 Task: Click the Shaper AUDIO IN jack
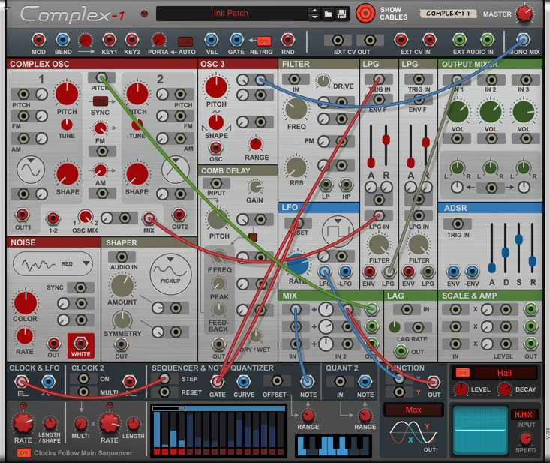122,257
